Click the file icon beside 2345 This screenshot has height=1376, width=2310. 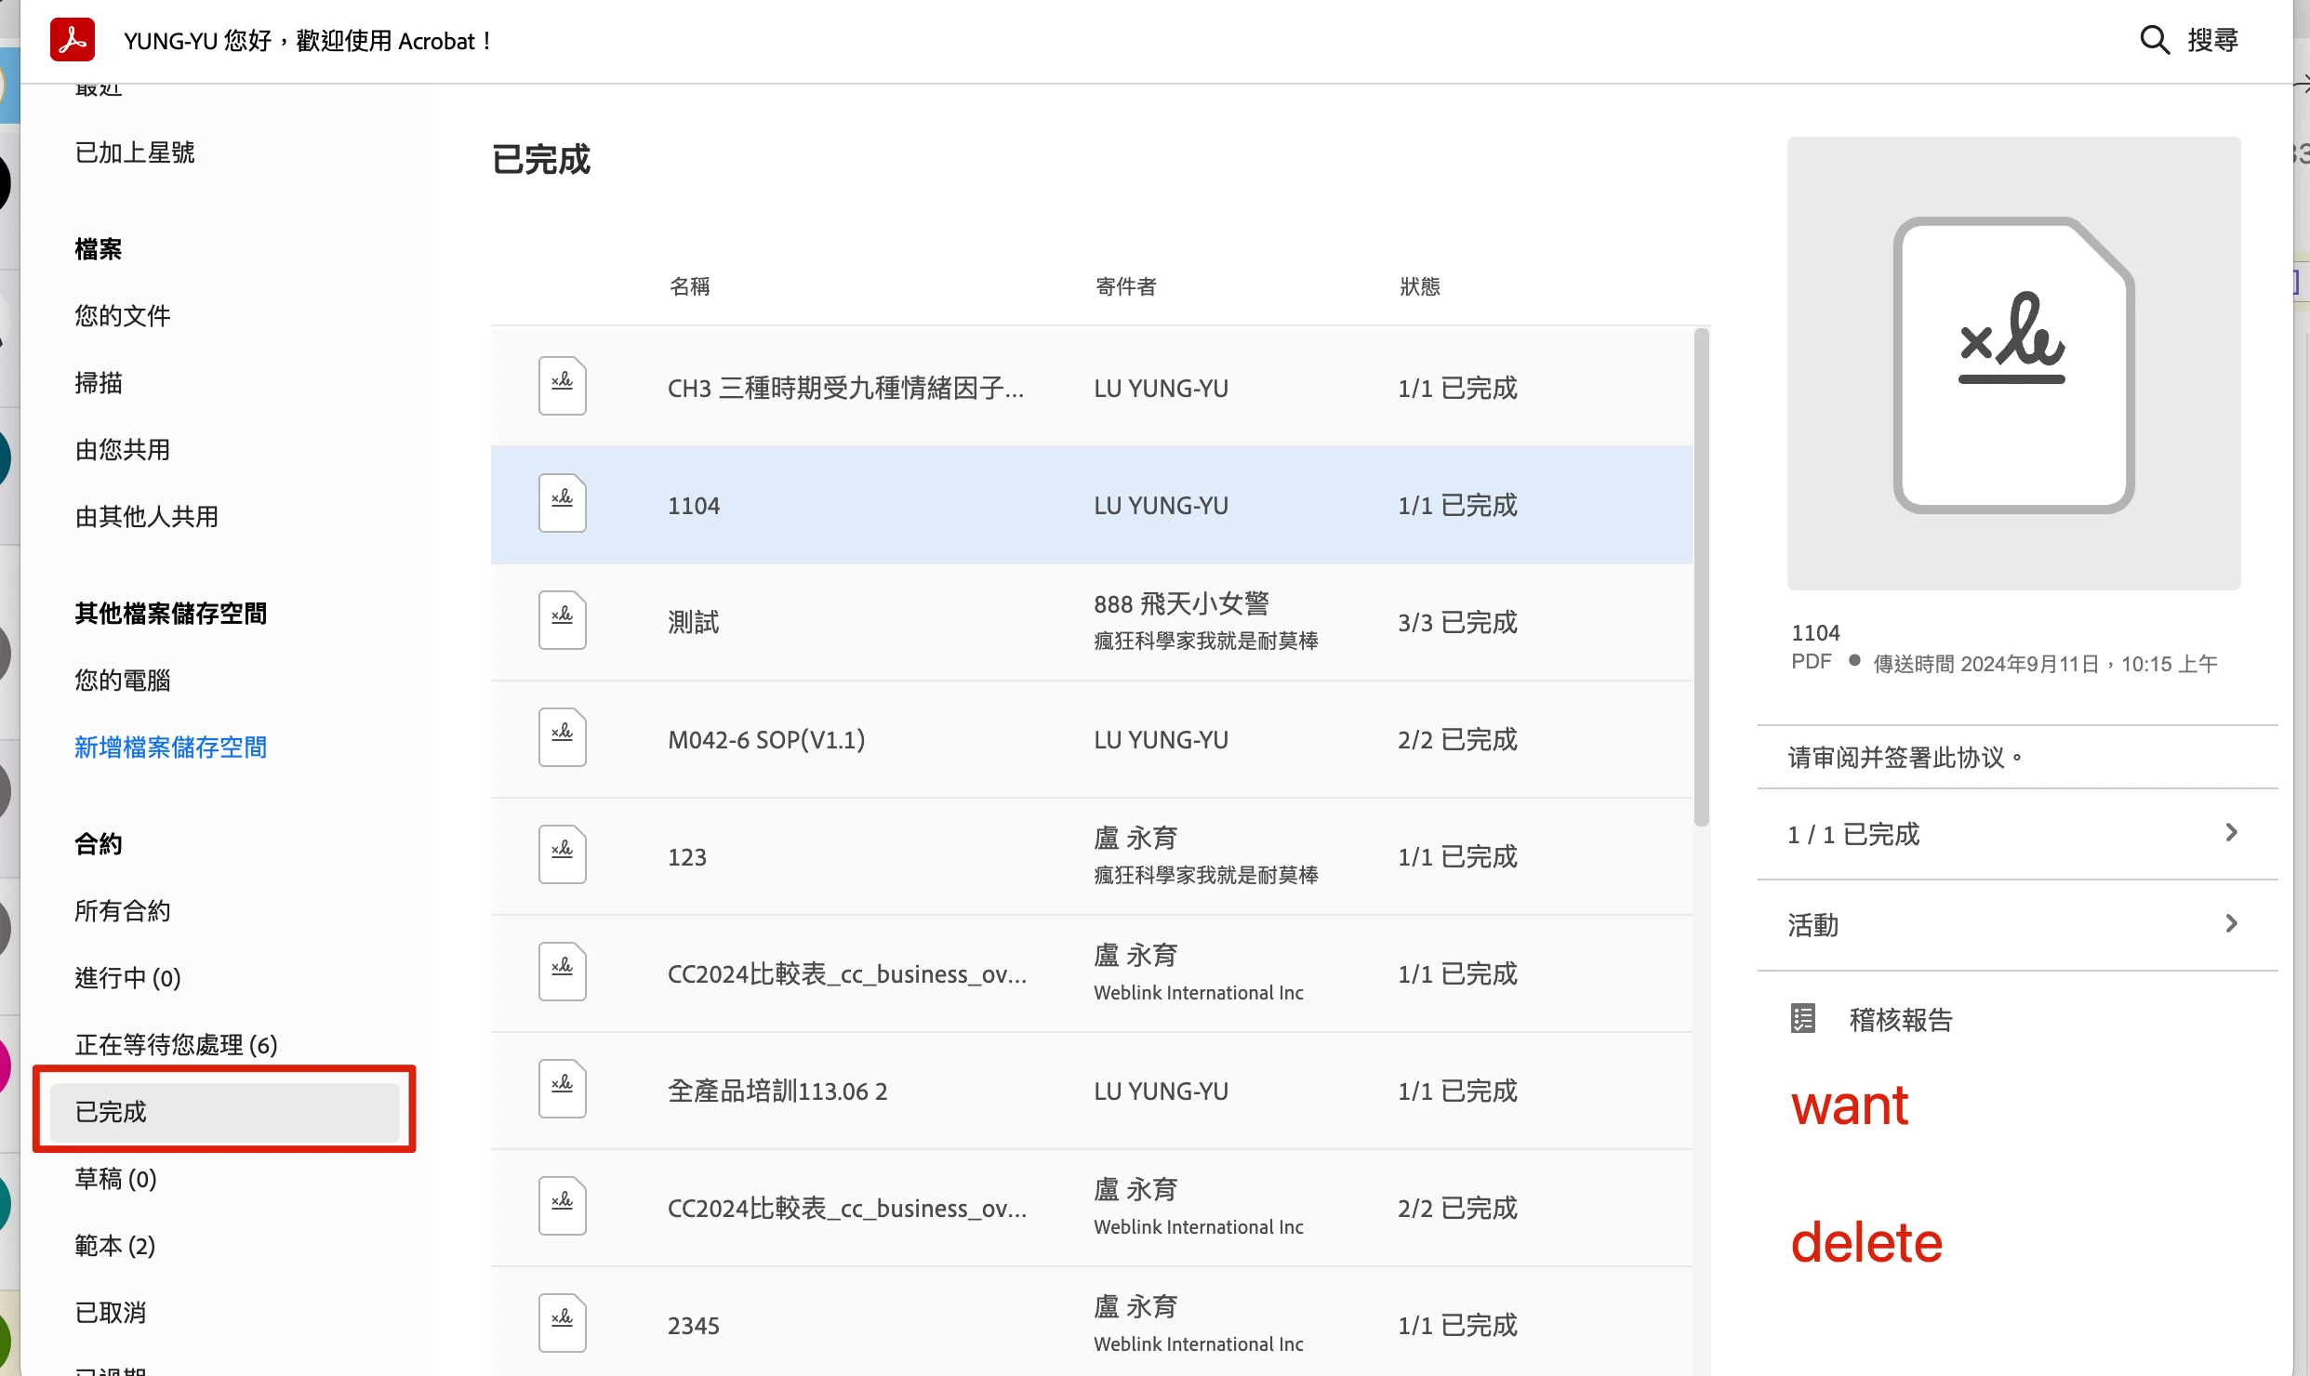pos(562,1323)
